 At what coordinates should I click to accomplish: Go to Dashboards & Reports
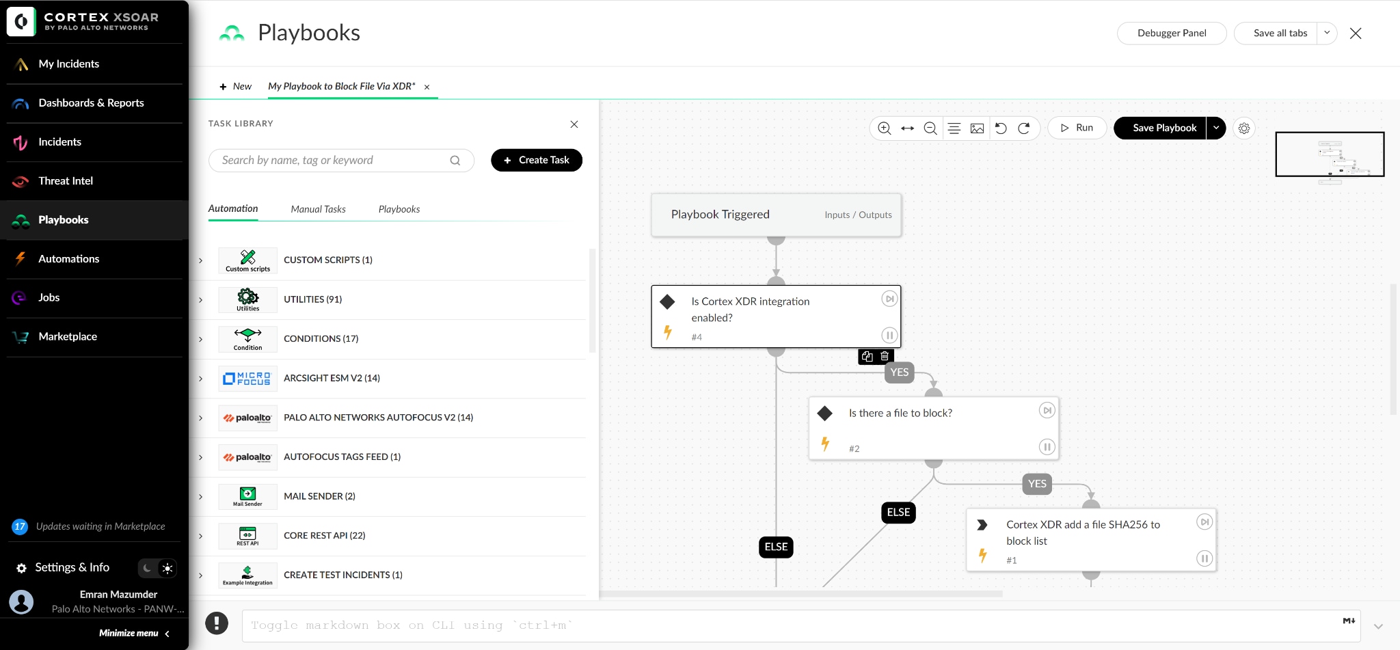tap(94, 103)
